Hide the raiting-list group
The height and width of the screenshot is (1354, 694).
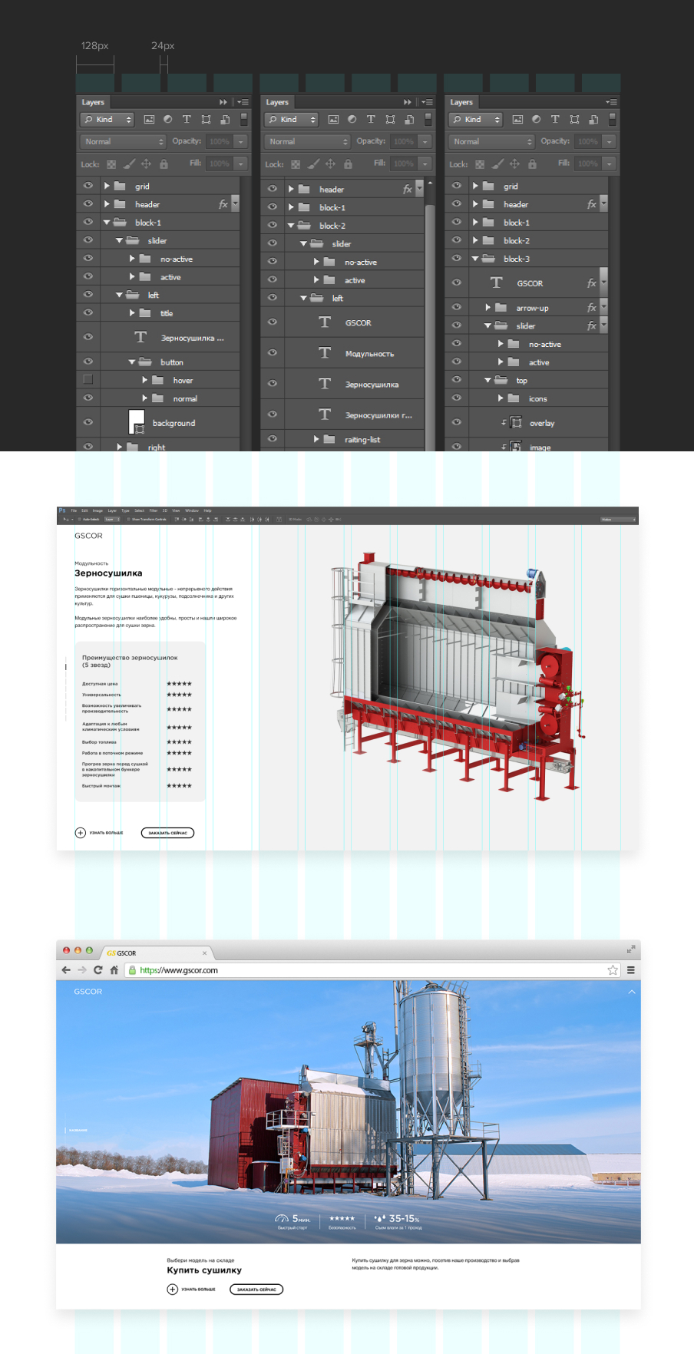point(273,439)
